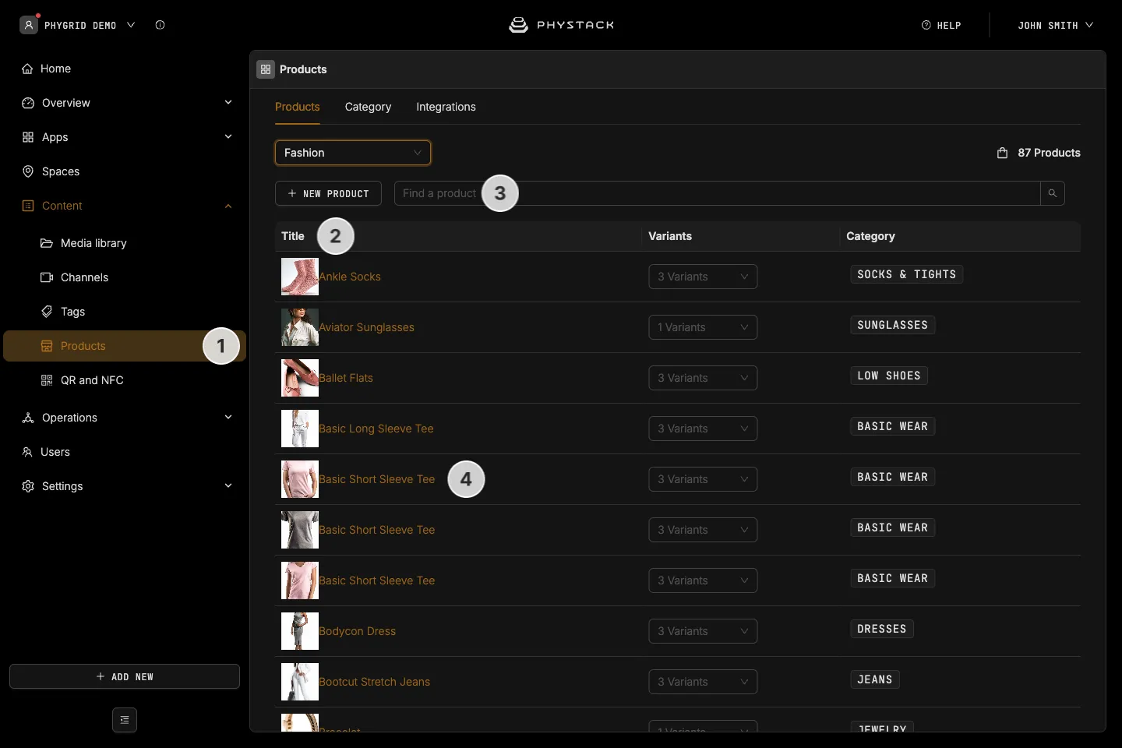The image size is (1122, 748).
Task: Open the John Smith account menu
Action: click(1055, 25)
